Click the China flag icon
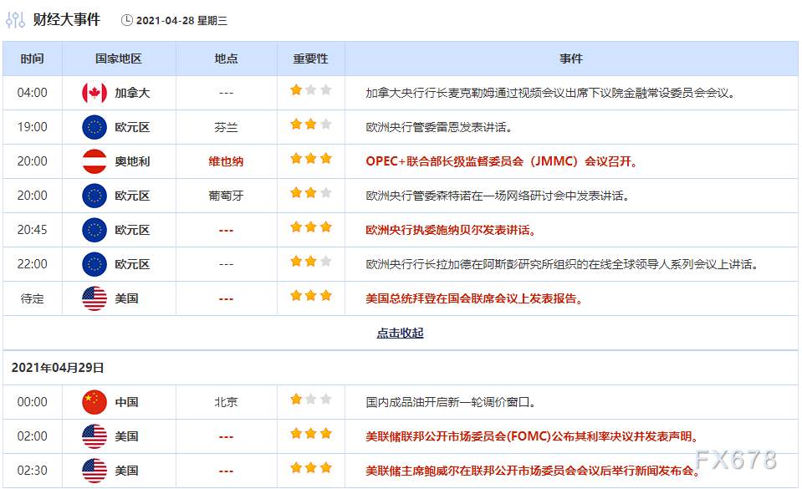Screen dimensions: 802x489 [95, 402]
